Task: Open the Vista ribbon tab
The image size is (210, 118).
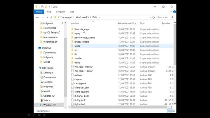Action: [72, 12]
